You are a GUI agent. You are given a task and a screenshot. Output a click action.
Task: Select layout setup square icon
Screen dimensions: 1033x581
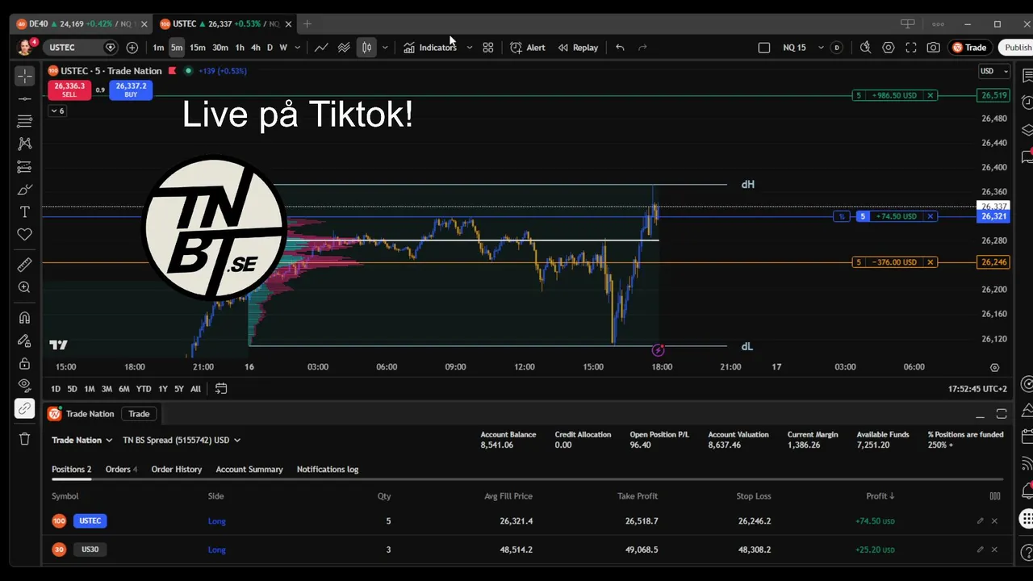[764, 48]
